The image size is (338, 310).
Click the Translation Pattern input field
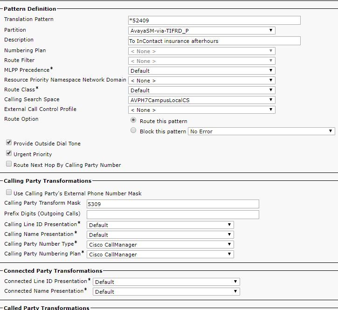pyautogui.click(x=214, y=20)
